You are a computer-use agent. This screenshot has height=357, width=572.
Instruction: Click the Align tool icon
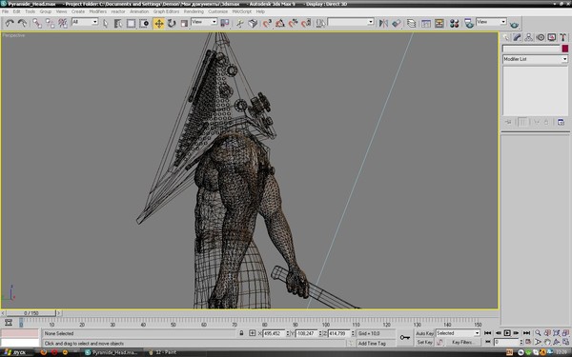point(397,23)
